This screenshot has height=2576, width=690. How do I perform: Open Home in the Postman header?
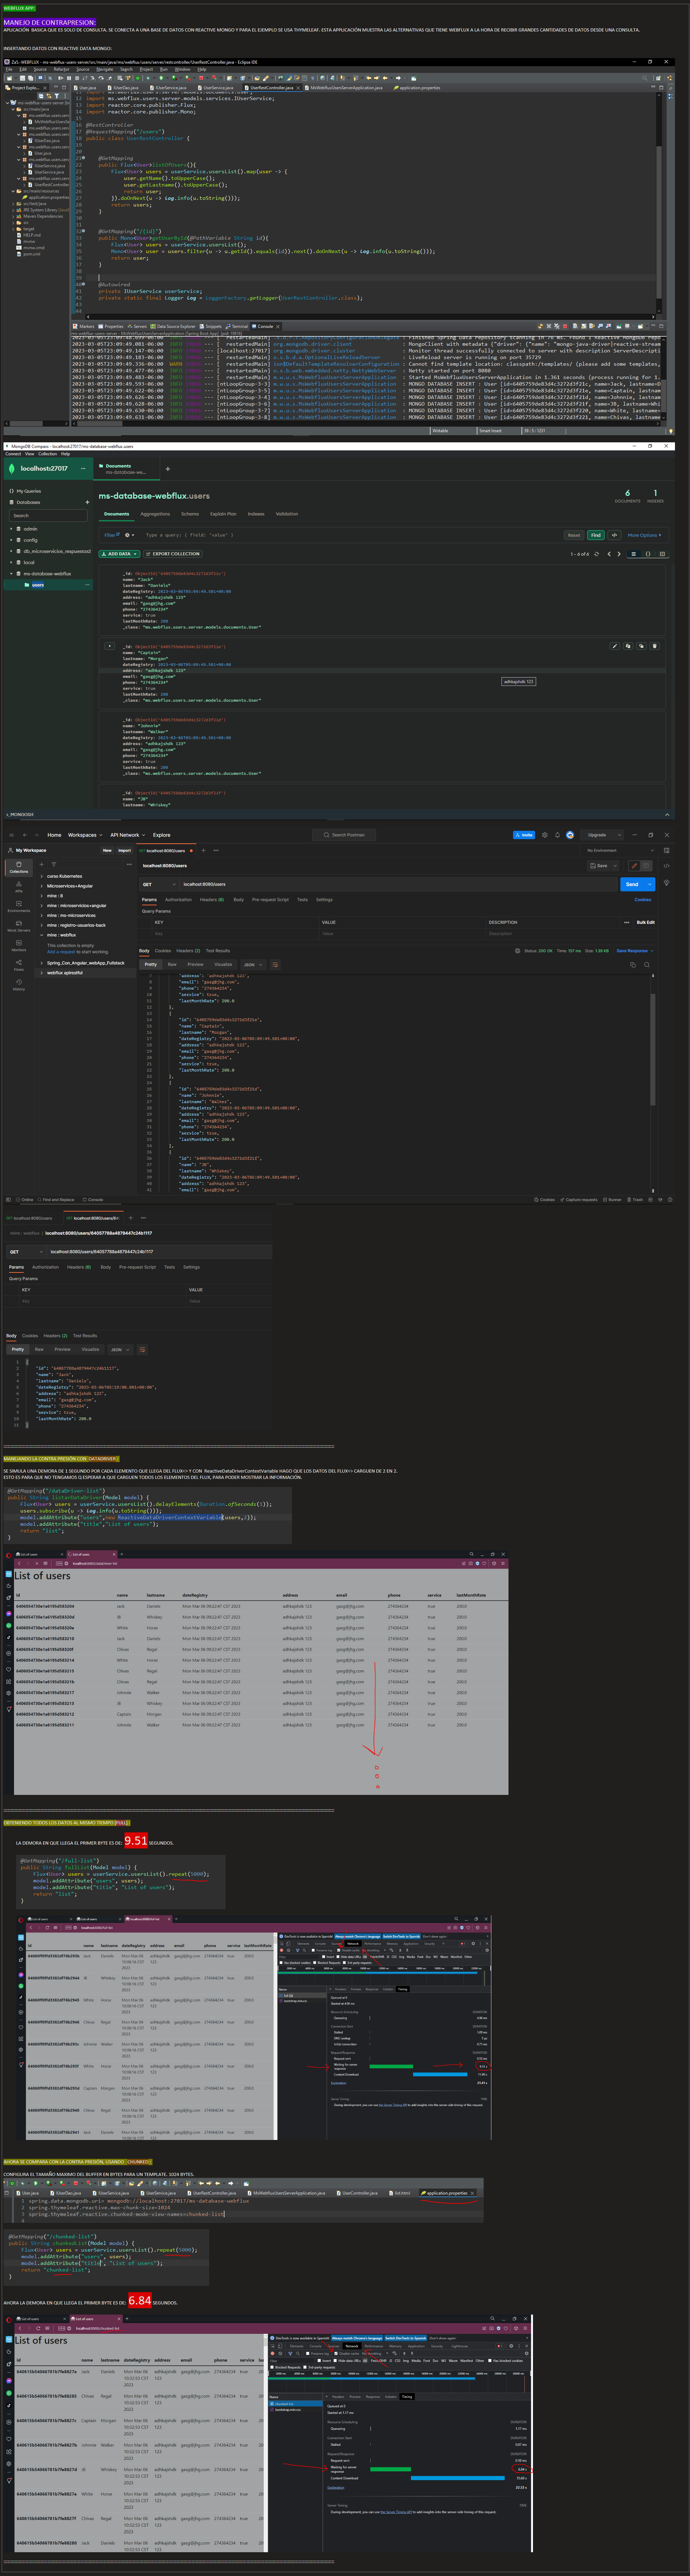(54, 835)
